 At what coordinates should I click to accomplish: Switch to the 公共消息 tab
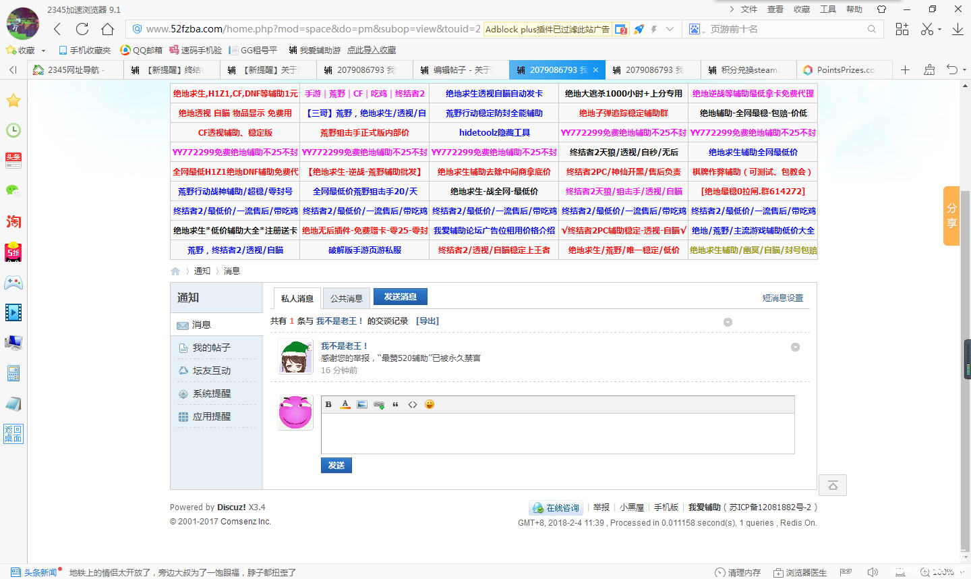(x=346, y=298)
